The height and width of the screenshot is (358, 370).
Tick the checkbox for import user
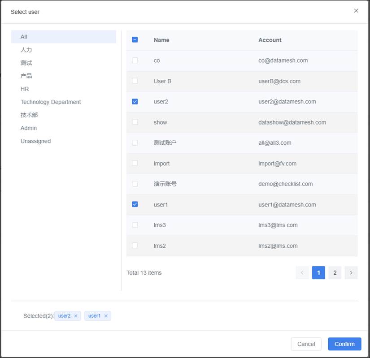pos(135,163)
